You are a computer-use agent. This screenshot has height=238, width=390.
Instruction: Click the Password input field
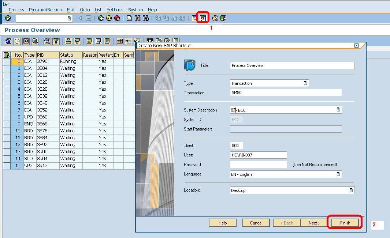tap(258, 164)
